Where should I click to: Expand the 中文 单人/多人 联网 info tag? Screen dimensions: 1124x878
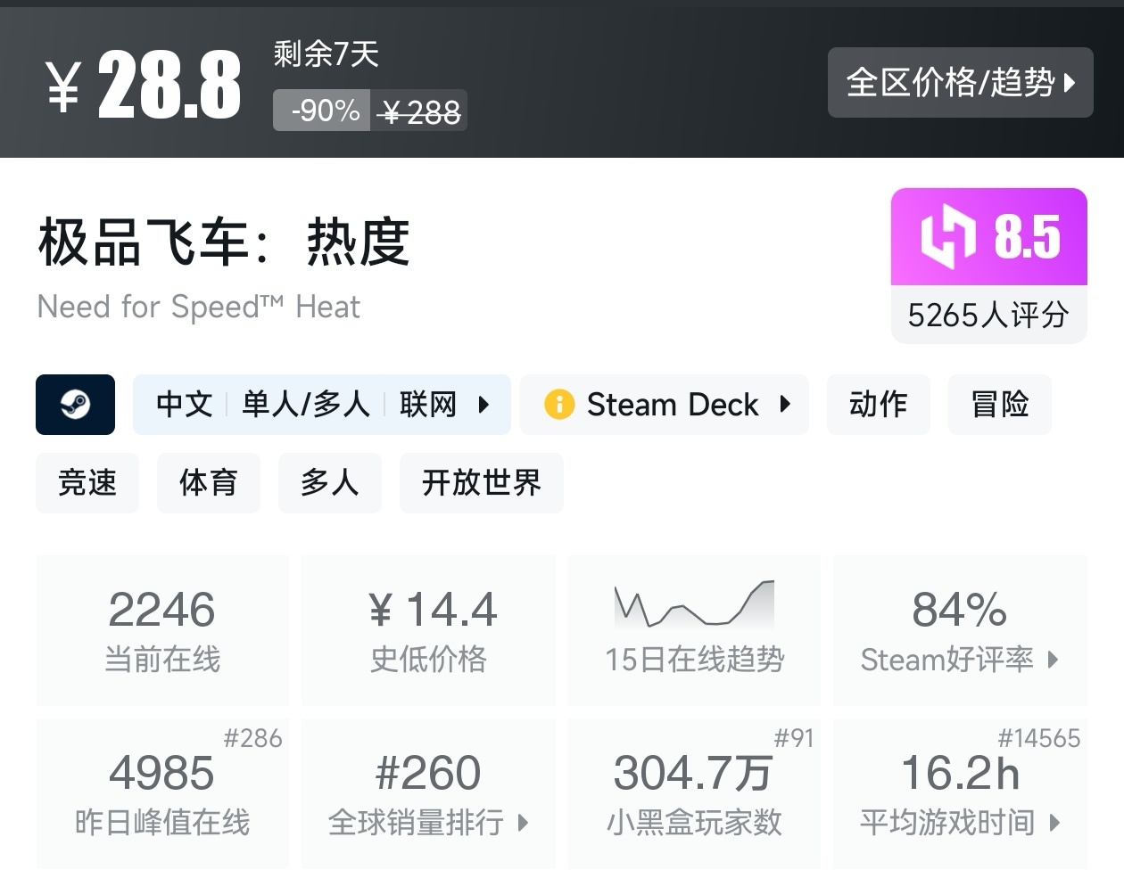322,405
